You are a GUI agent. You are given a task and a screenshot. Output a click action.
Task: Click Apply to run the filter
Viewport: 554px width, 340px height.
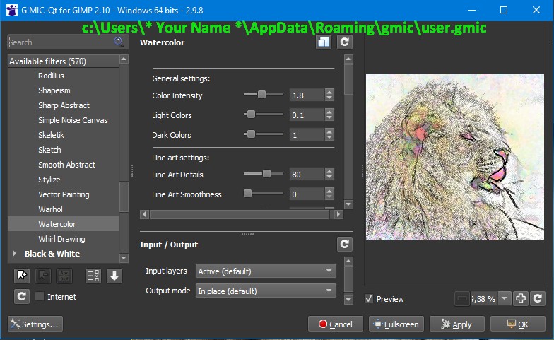point(456,324)
